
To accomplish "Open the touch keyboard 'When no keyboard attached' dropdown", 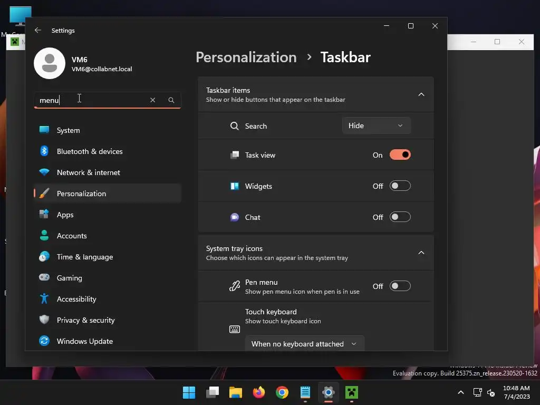I will tap(304, 344).
